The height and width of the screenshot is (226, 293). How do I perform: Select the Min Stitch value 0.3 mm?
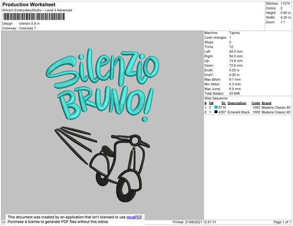pos(235,84)
